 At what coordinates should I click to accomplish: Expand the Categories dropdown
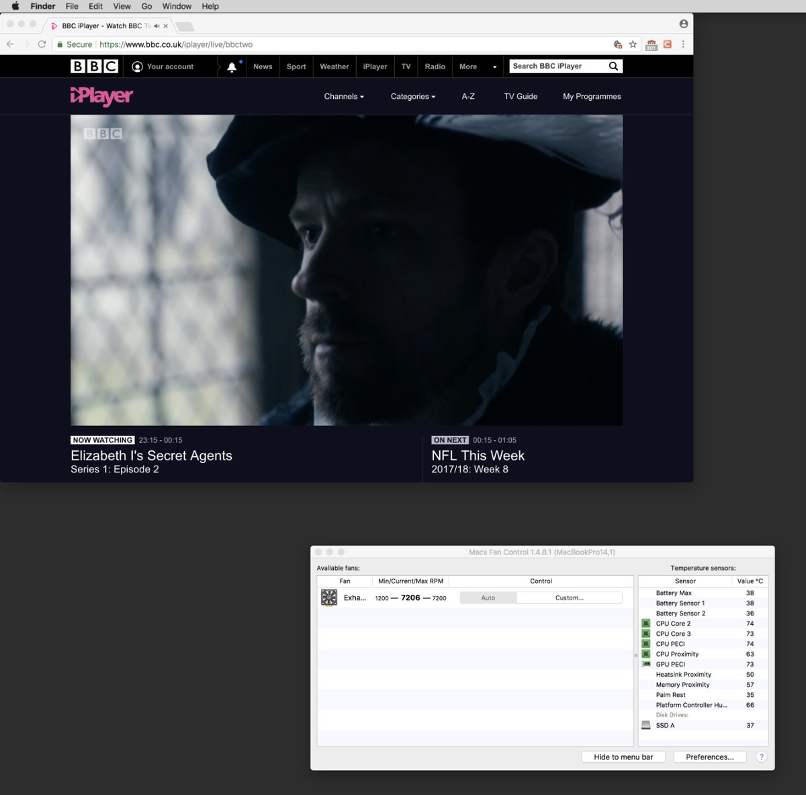(x=413, y=97)
